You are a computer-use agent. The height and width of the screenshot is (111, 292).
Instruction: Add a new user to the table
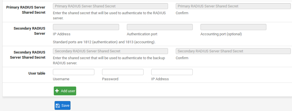point(65,91)
